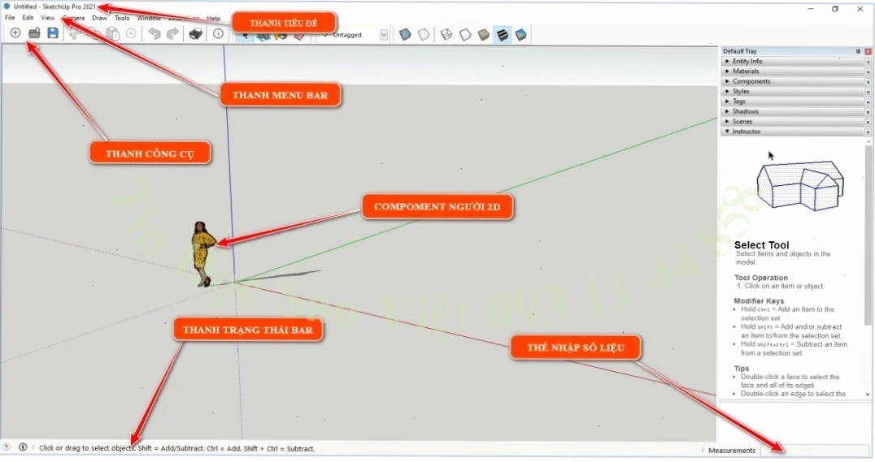The width and height of the screenshot is (875, 462).
Task: Switch to Wireframe face style
Action: tap(446, 35)
